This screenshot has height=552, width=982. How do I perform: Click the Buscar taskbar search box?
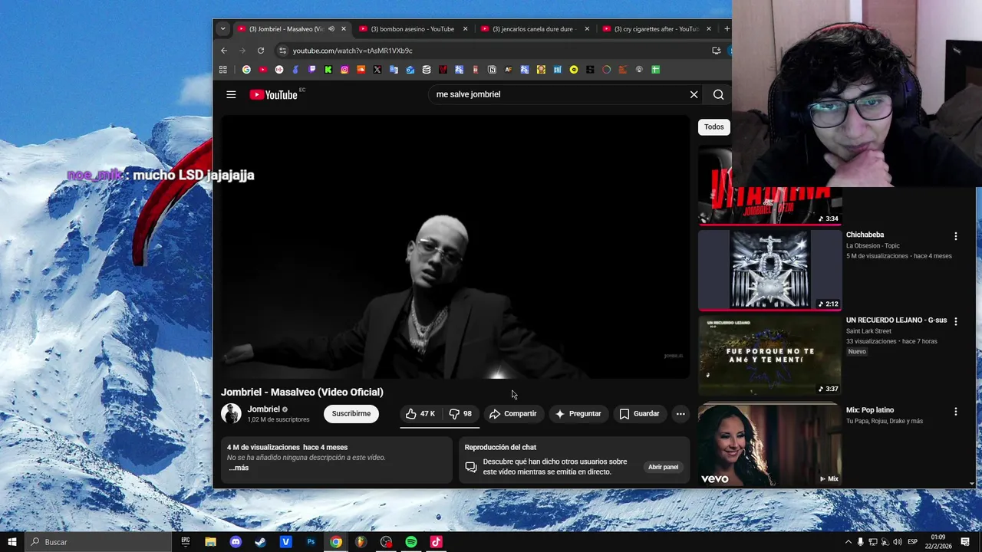[x=100, y=542]
